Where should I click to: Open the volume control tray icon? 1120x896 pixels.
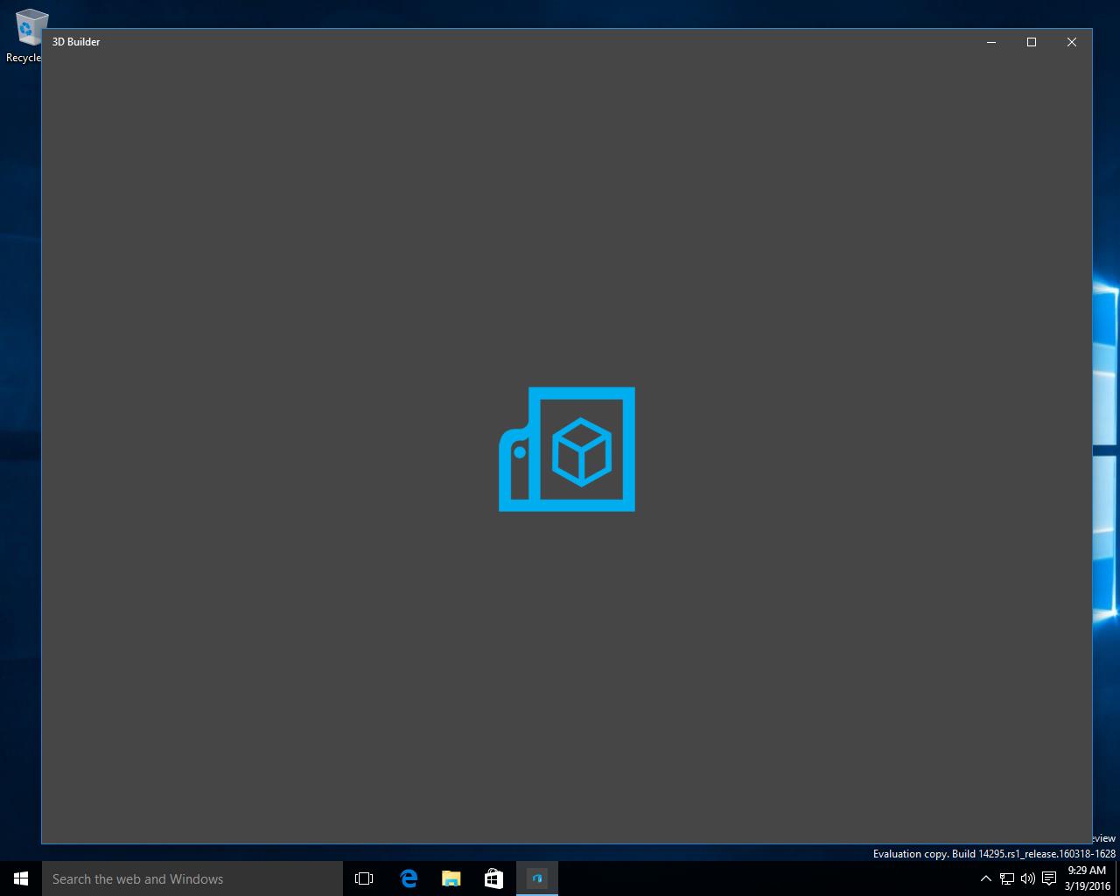pos(1028,878)
